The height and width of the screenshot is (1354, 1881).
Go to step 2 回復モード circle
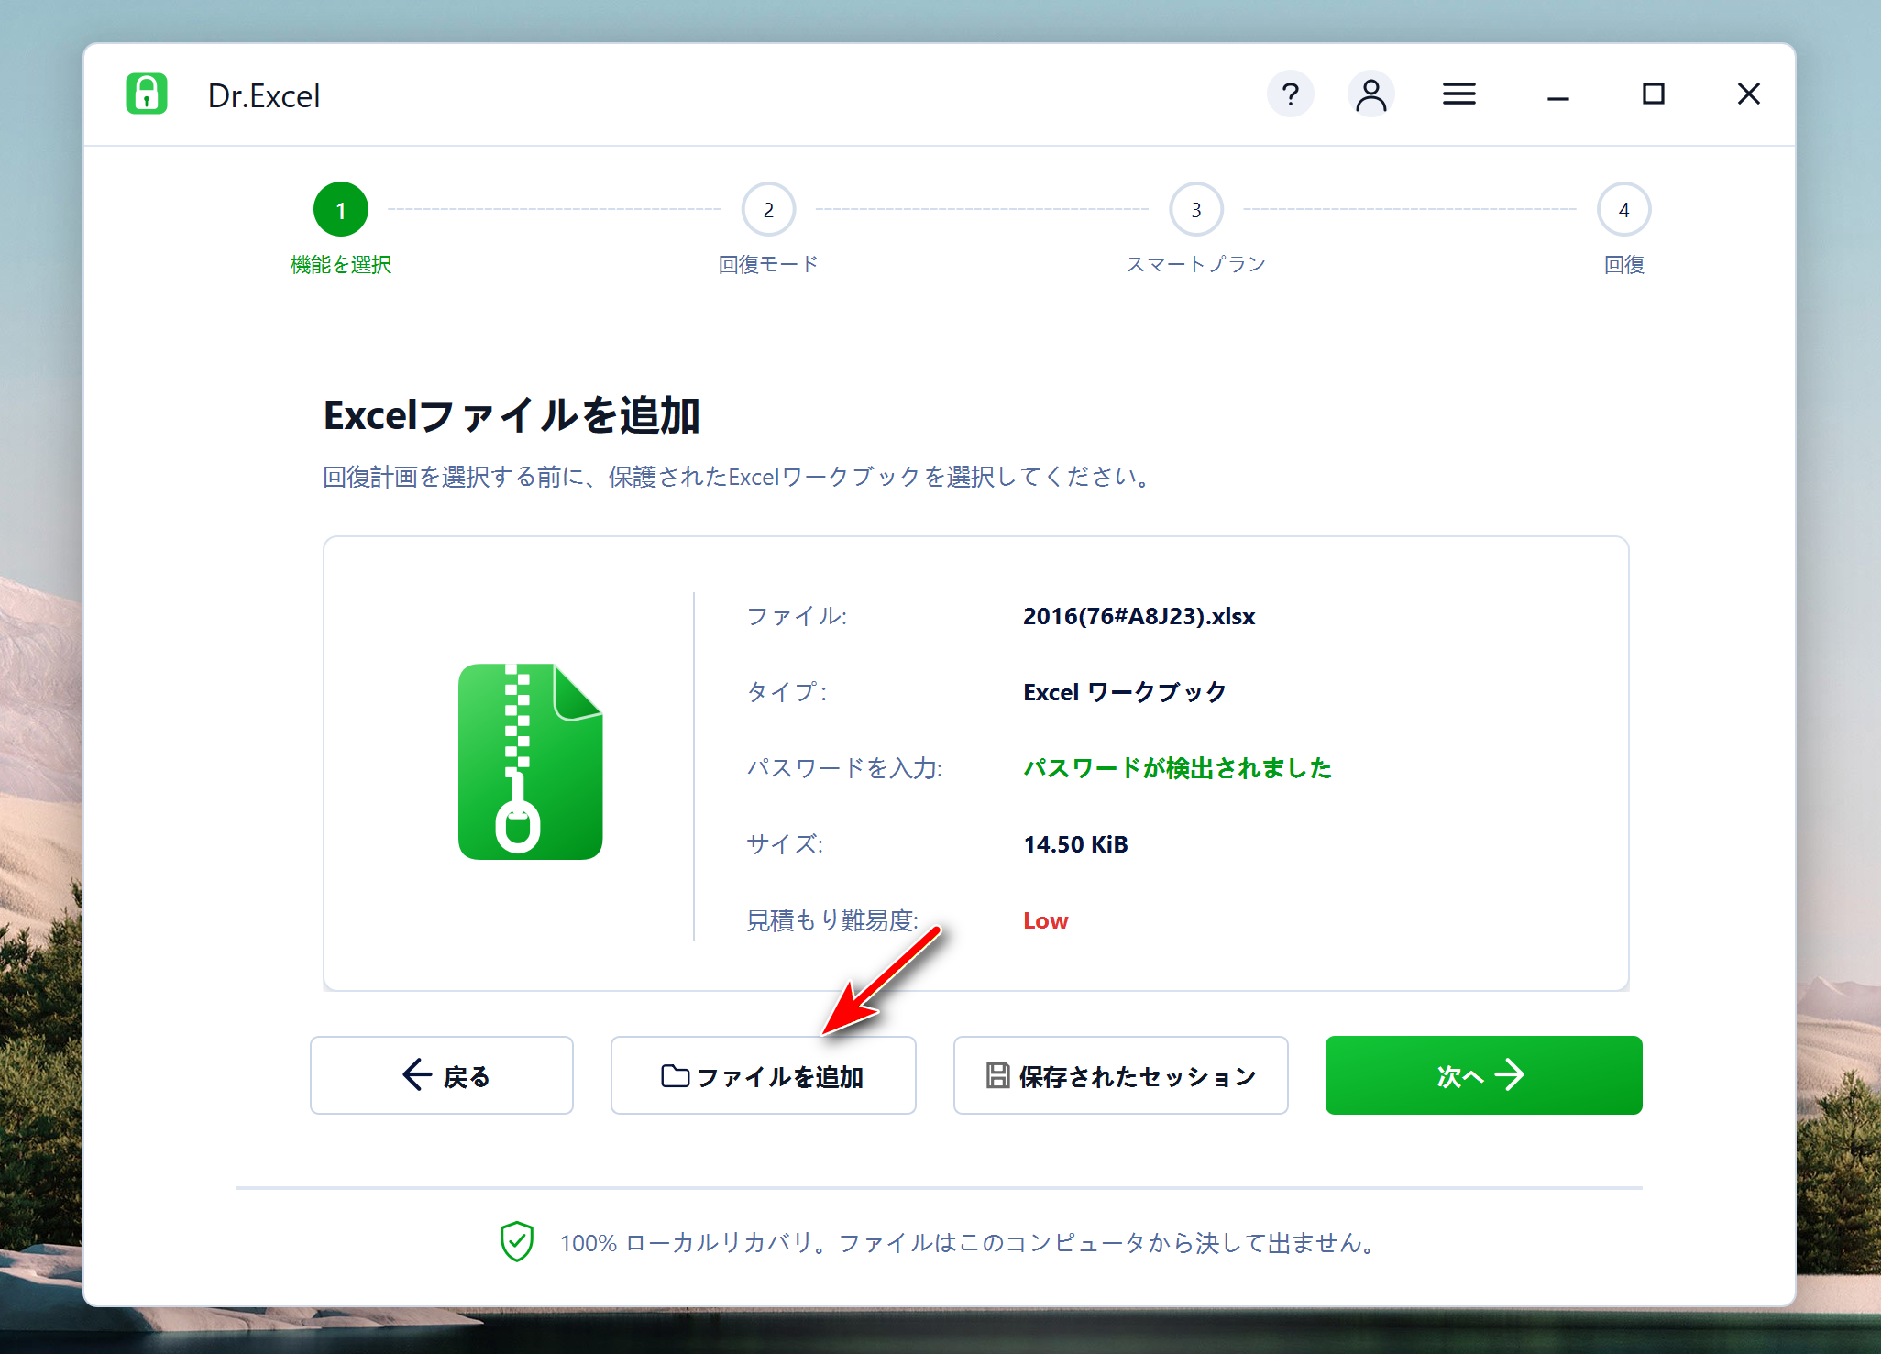(768, 210)
